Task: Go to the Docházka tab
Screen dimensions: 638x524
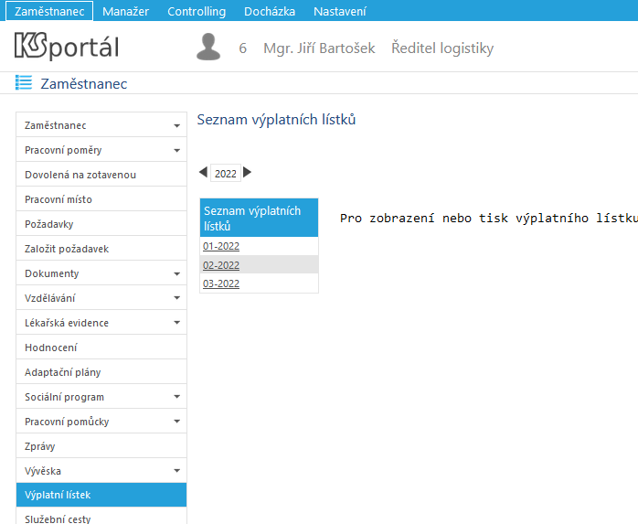Action: (x=270, y=11)
